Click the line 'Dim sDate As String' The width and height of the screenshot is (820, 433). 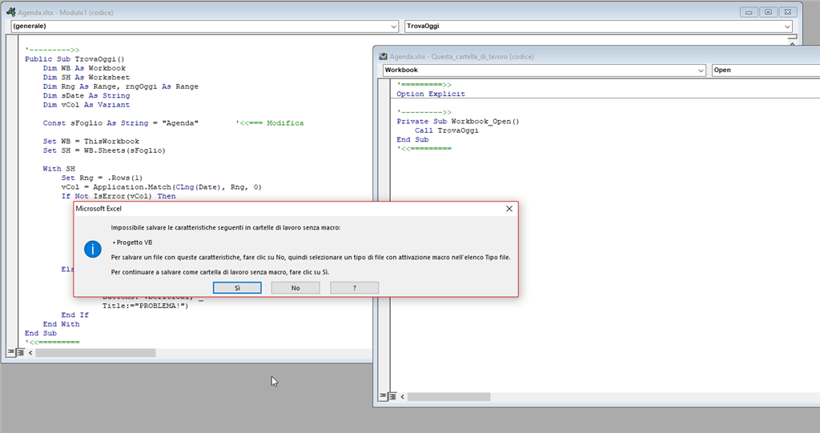pos(86,96)
